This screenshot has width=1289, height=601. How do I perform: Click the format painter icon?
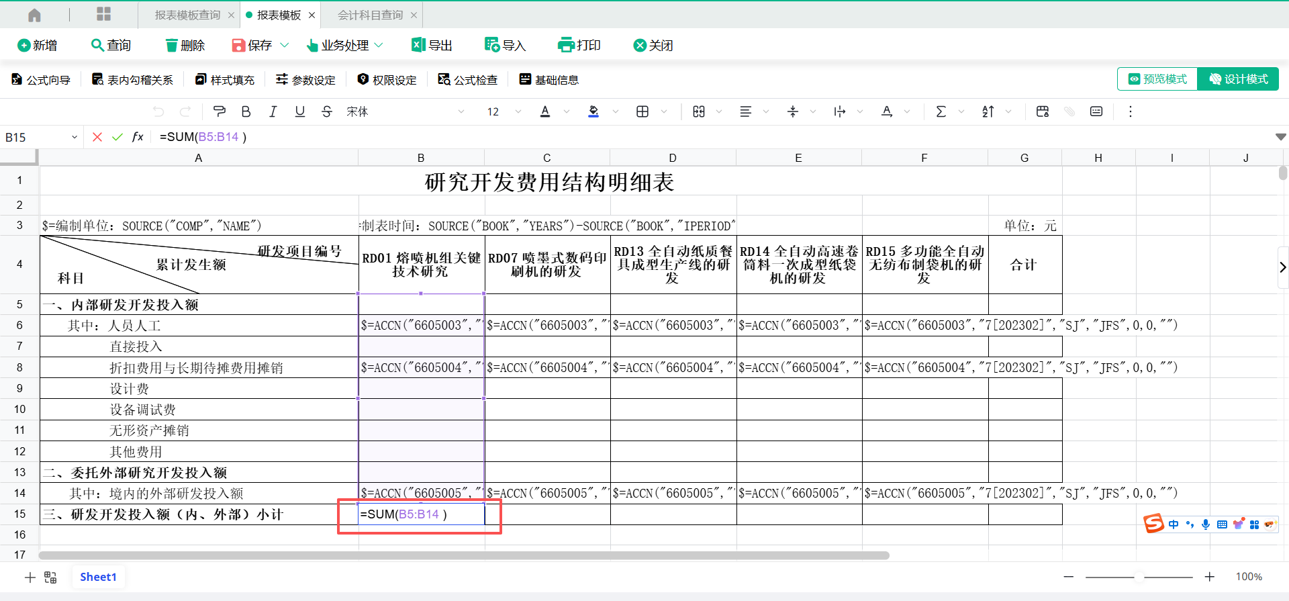coord(219,111)
